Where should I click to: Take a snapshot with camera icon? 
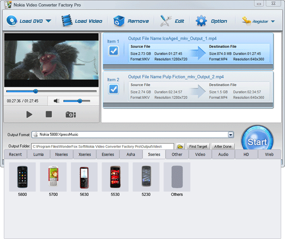tap(71, 115)
